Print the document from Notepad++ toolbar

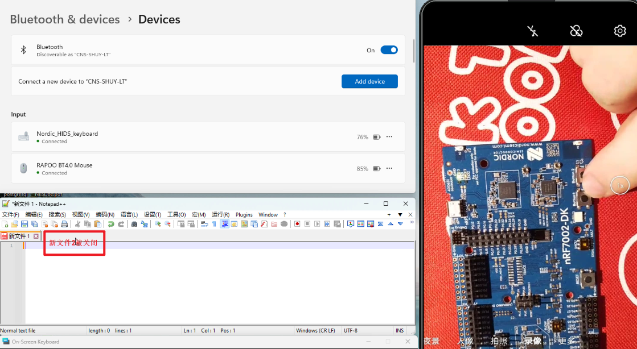coord(64,224)
